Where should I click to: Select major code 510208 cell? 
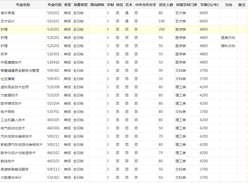[x=53, y=87]
